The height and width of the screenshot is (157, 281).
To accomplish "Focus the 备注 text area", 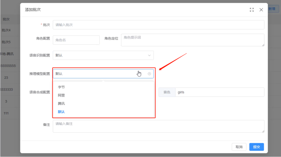I will [x=158, y=126].
